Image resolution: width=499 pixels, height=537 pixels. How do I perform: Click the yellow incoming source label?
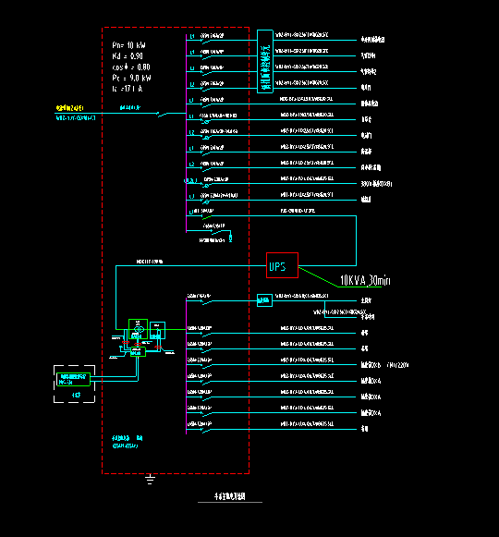click(70, 108)
